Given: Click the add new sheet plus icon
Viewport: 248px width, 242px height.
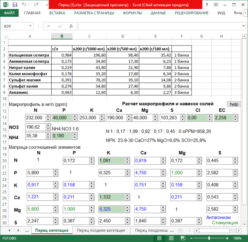Looking at the screenshot, I should tap(180, 230).
